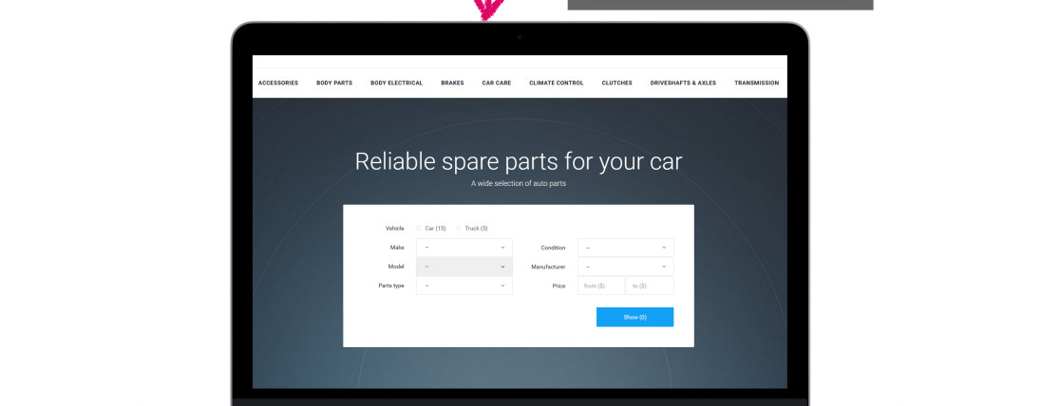Screen dimensions: 1041x406
Task: Select the Car vehicle radio button
Action: (x=419, y=229)
